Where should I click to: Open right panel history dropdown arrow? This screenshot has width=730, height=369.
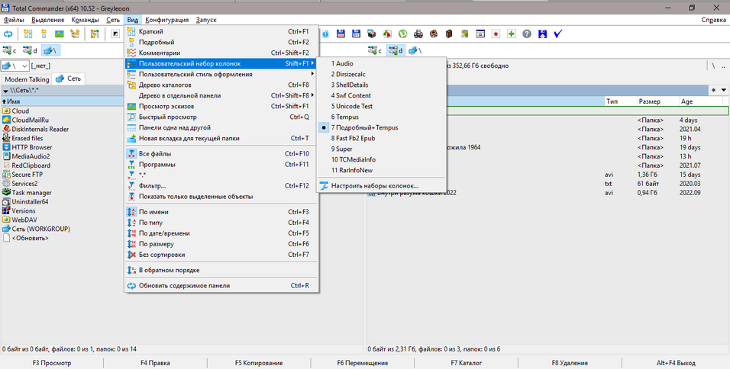click(x=723, y=90)
